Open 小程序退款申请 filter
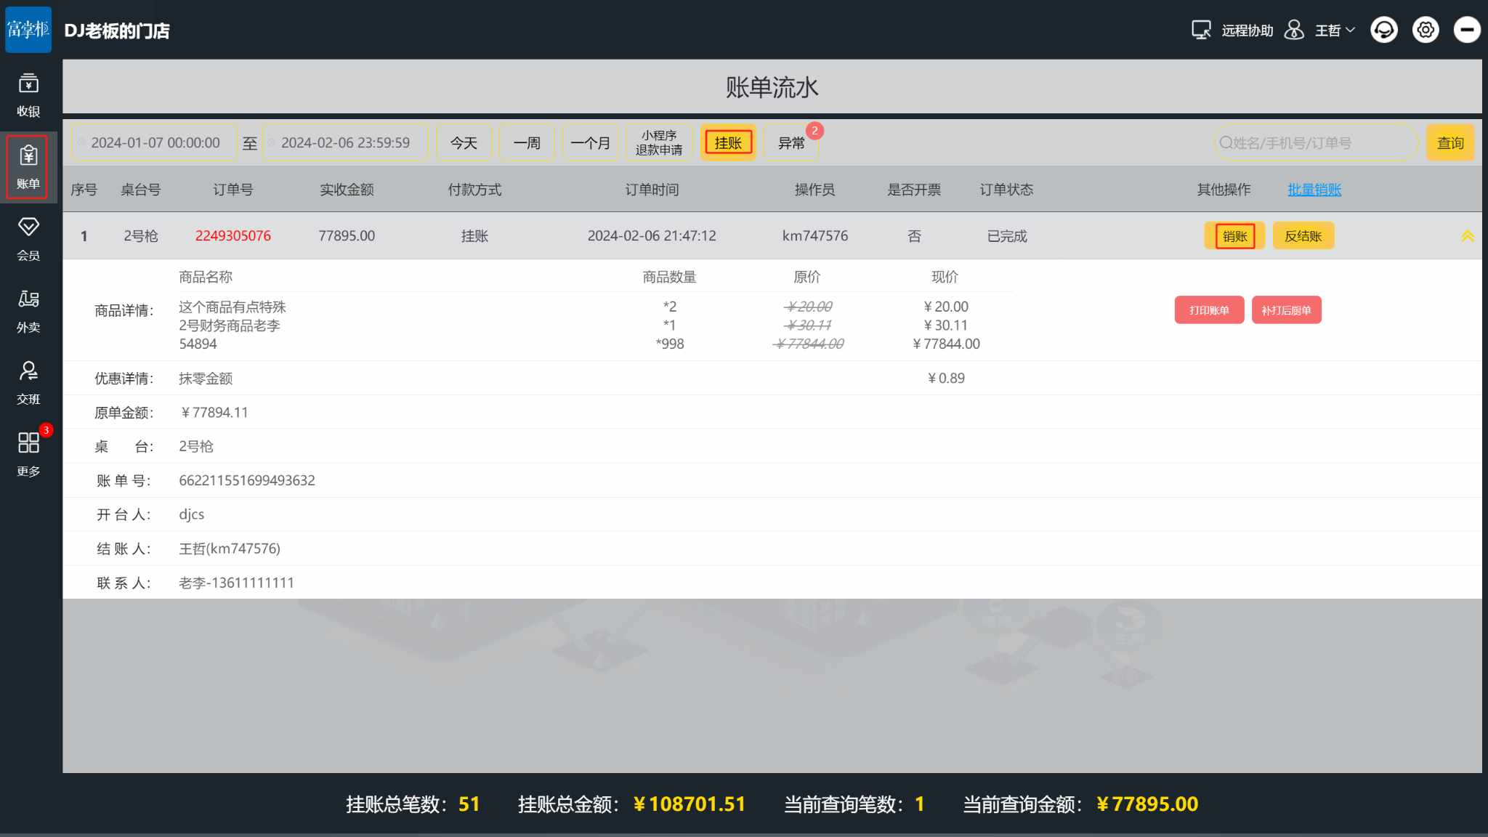 (659, 142)
